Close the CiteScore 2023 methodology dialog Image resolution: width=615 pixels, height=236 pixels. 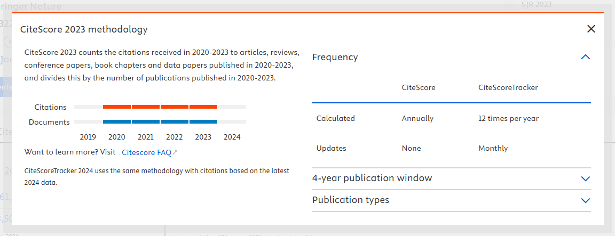point(591,29)
